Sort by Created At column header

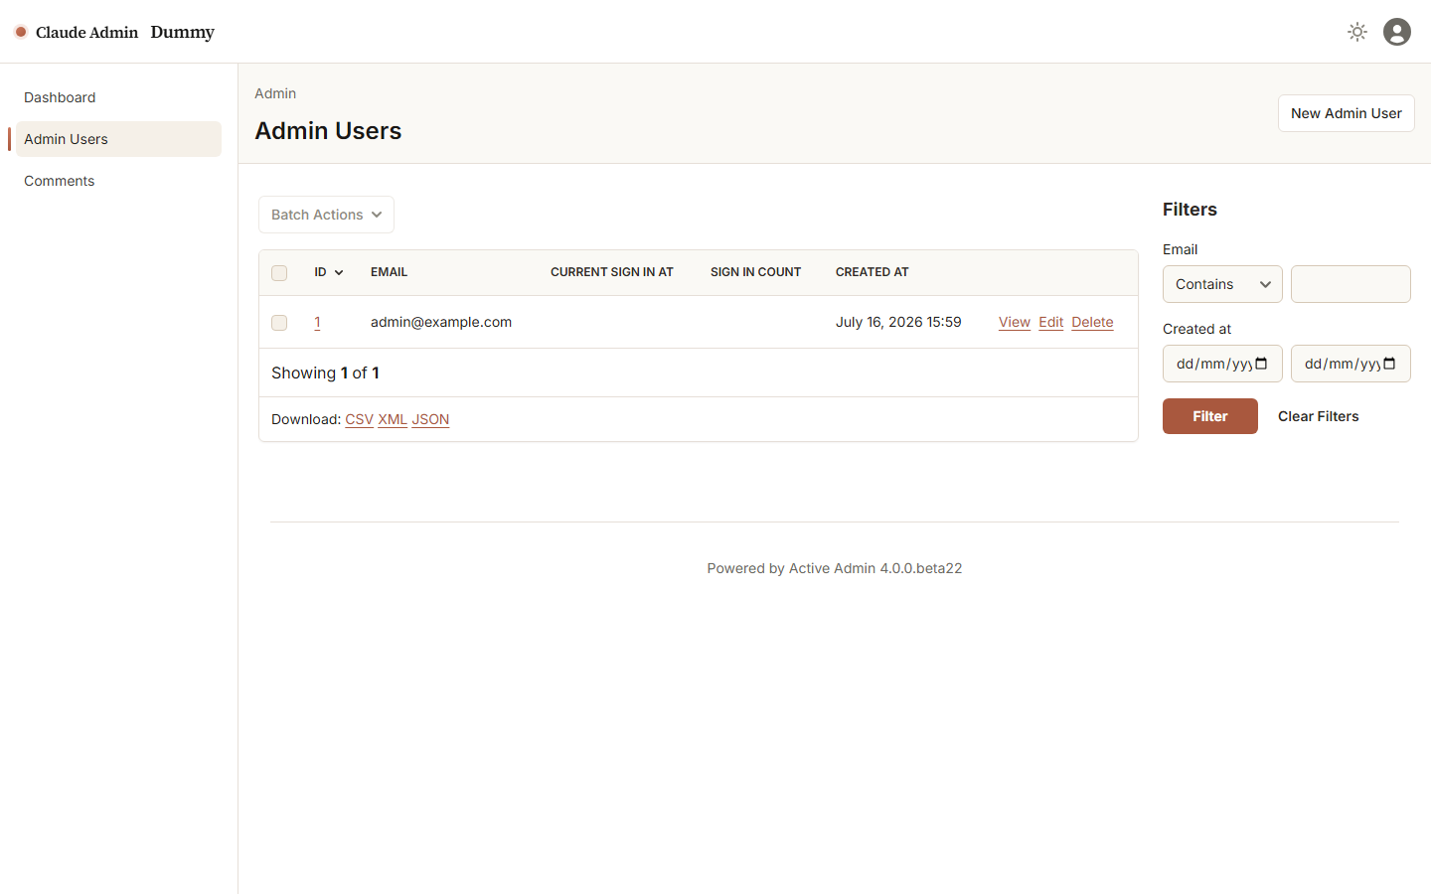coord(873,272)
